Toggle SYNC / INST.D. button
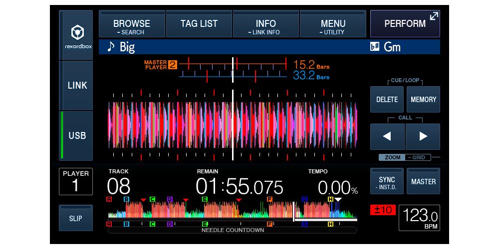 pyautogui.click(x=387, y=181)
